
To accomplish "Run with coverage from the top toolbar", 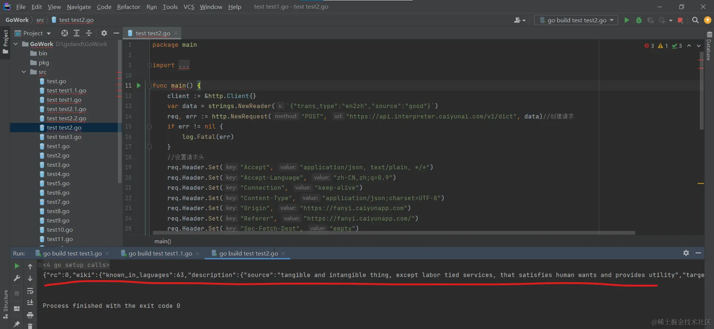I will [650, 20].
